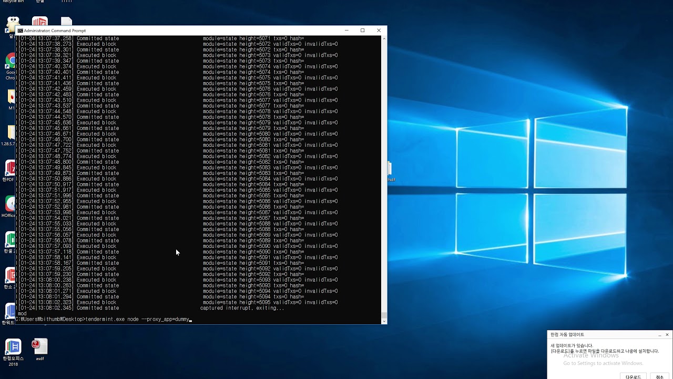The width and height of the screenshot is (673, 379).
Task: Click the 'Committed state' row at 13:07:57.118
Action: point(160,252)
